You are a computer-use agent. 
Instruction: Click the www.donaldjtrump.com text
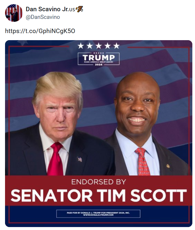point(98,215)
